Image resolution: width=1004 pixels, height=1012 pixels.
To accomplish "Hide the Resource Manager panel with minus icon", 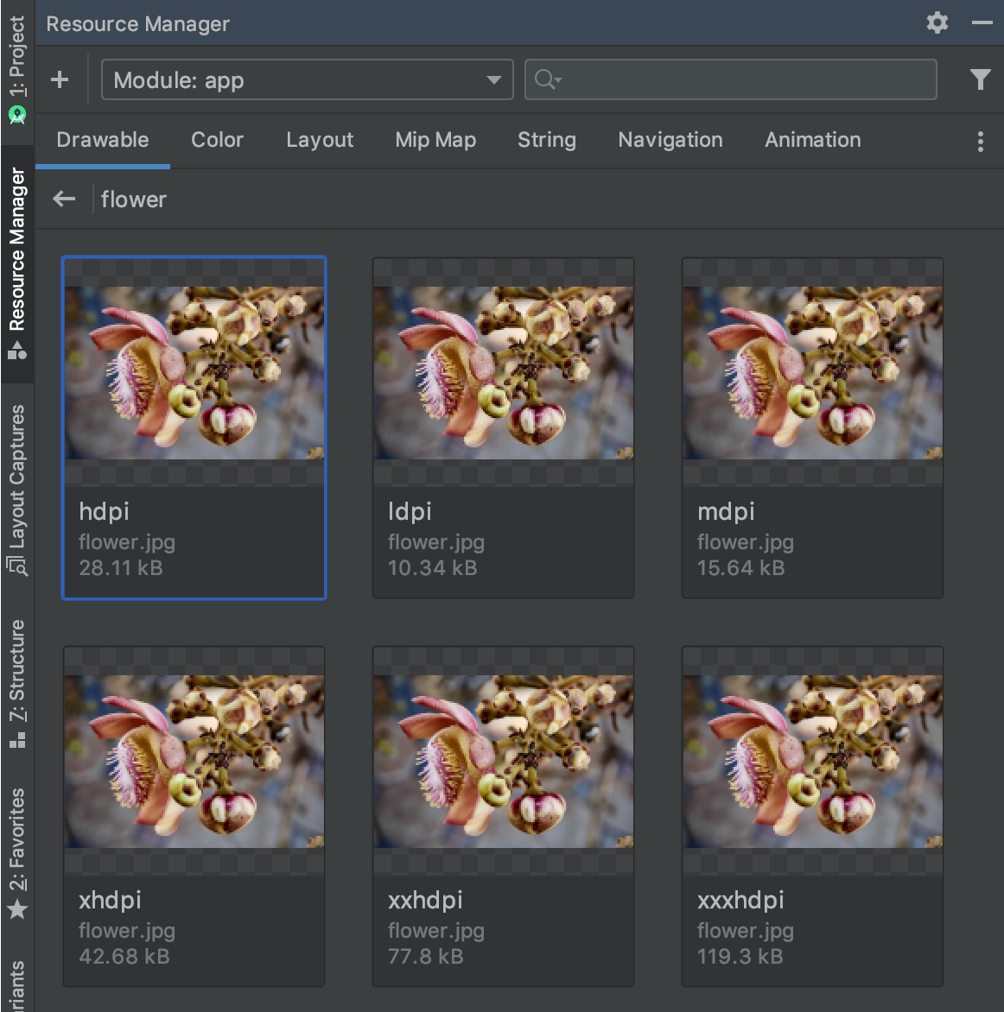I will [x=982, y=22].
